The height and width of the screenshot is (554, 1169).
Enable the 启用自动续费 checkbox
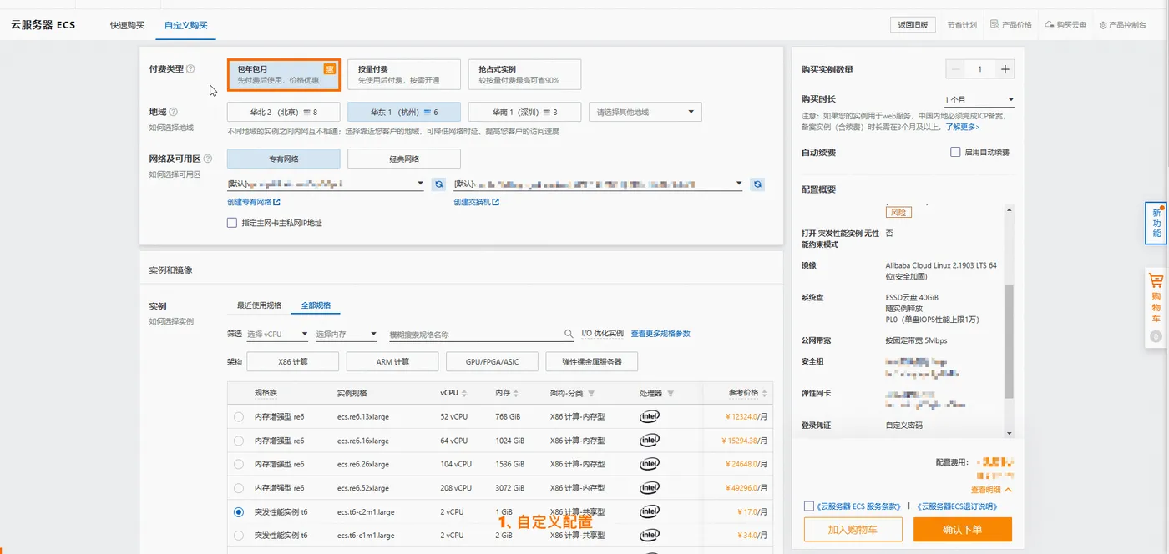[955, 153]
